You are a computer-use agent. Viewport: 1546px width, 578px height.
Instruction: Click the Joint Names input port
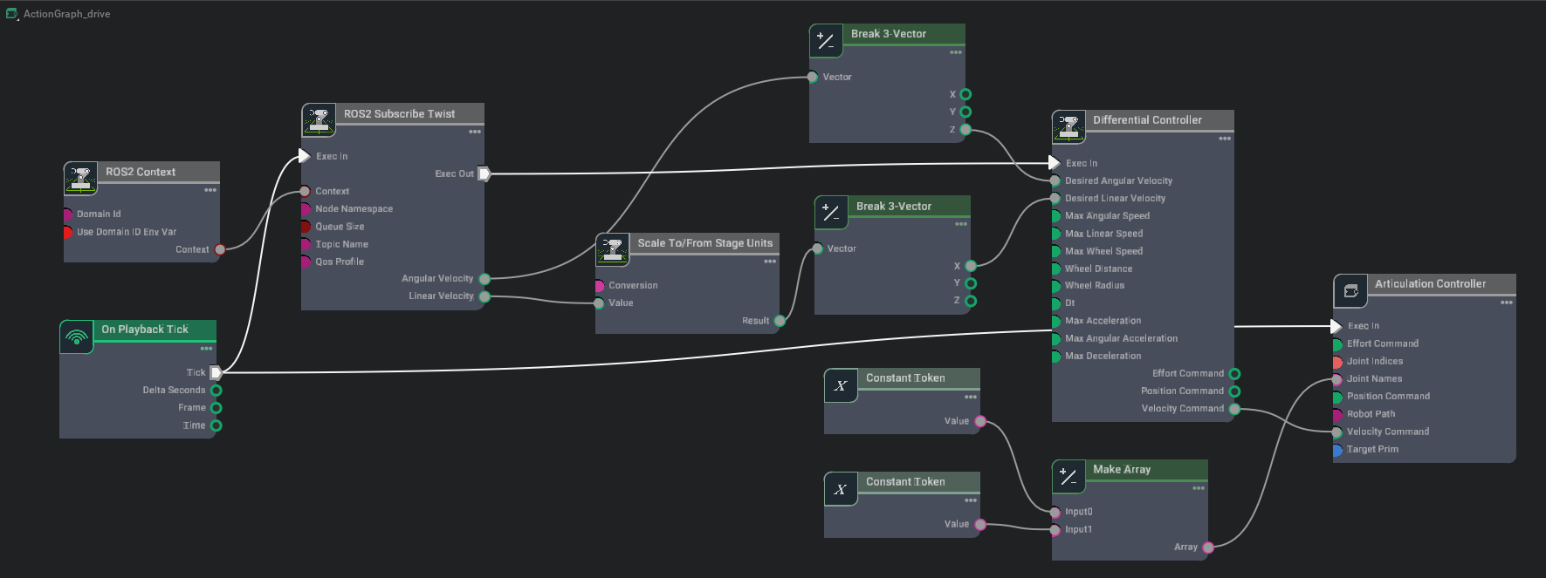tap(1336, 379)
